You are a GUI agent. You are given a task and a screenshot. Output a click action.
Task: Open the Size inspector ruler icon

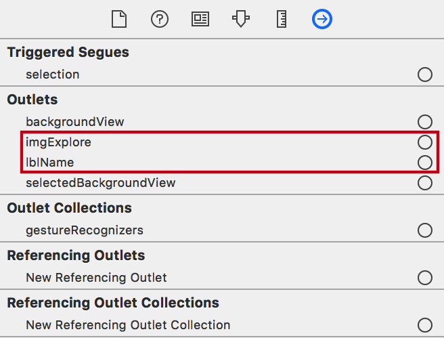(x=282, y=19)
